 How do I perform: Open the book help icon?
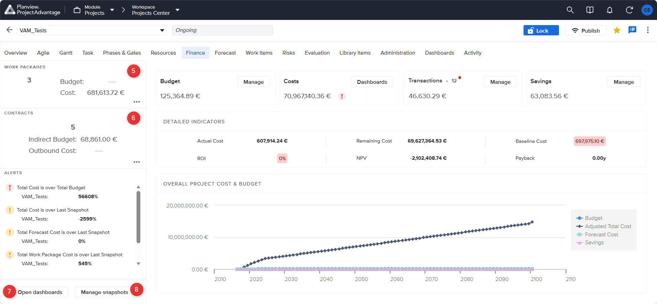pyautogui.click(x=590, y=10)
